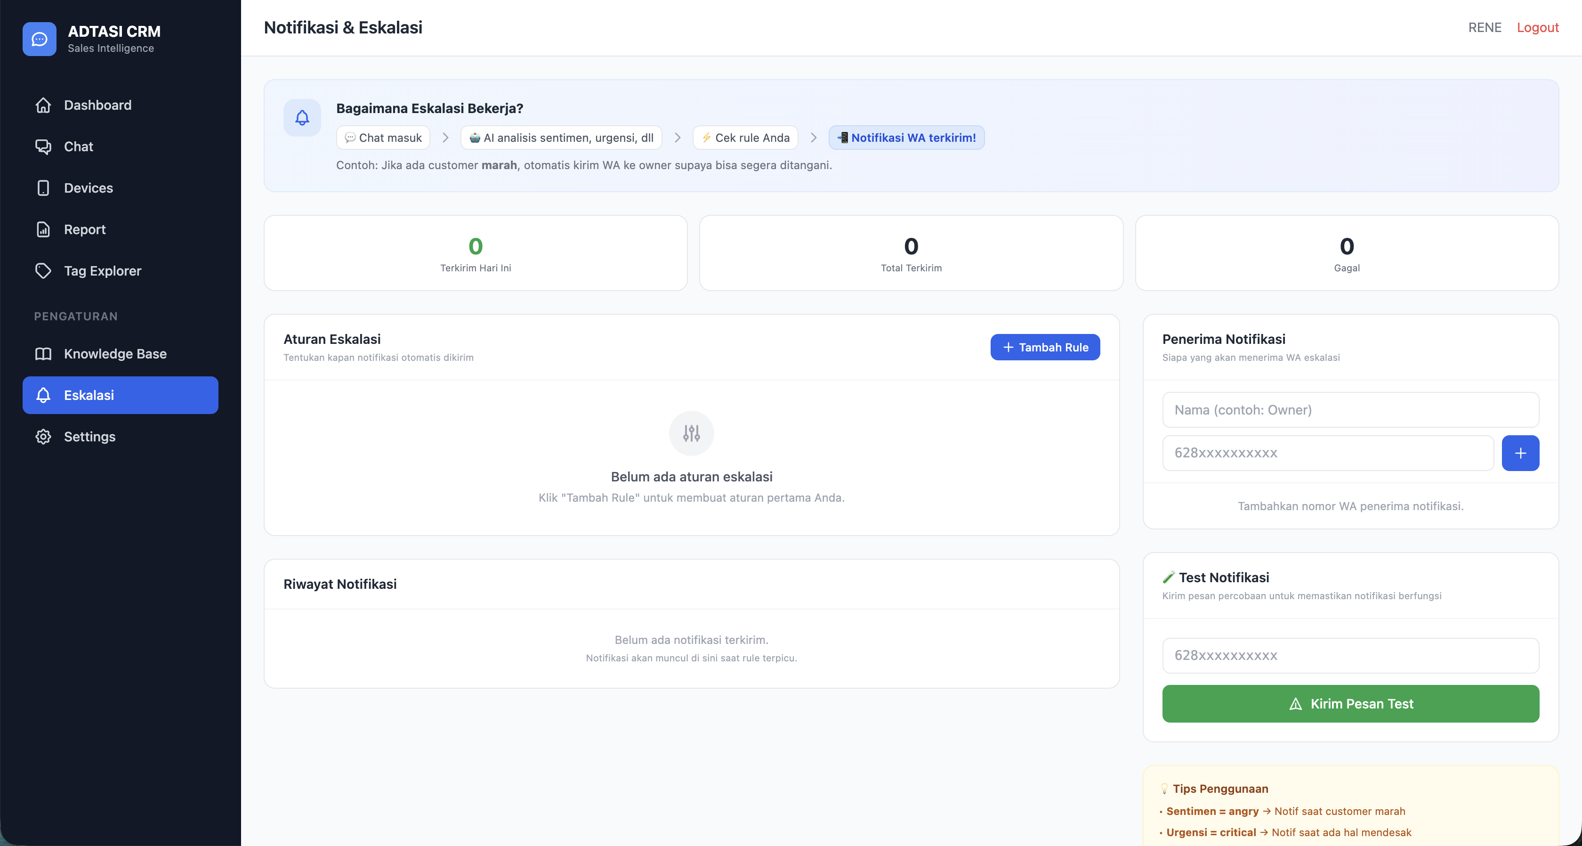
Task: Open the Tag Explorer menu item
Action: 103,271
